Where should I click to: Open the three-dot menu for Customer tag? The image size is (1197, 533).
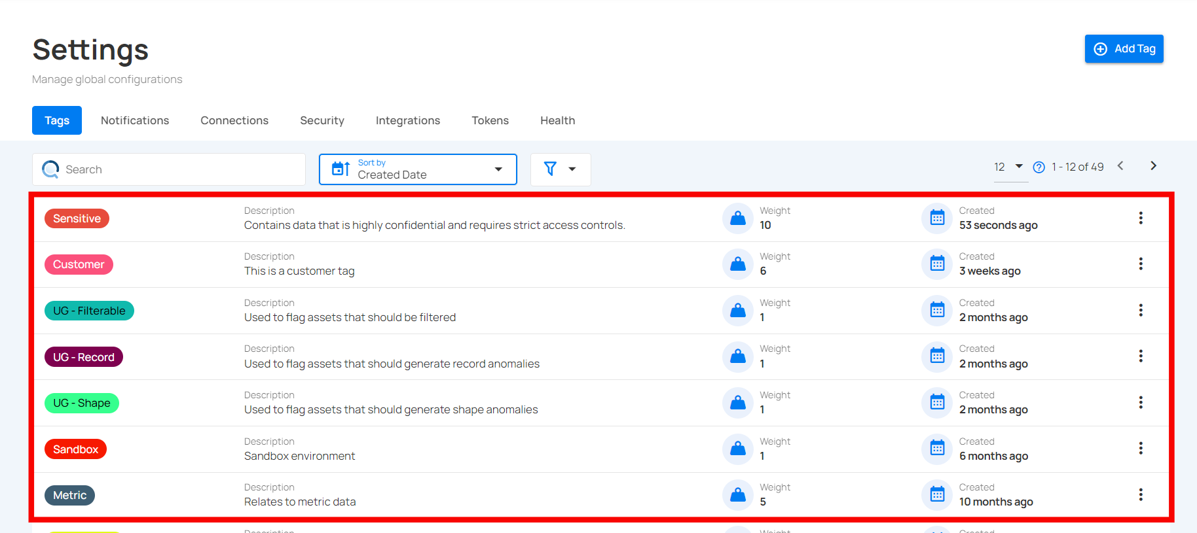[x=1141, y=264]
